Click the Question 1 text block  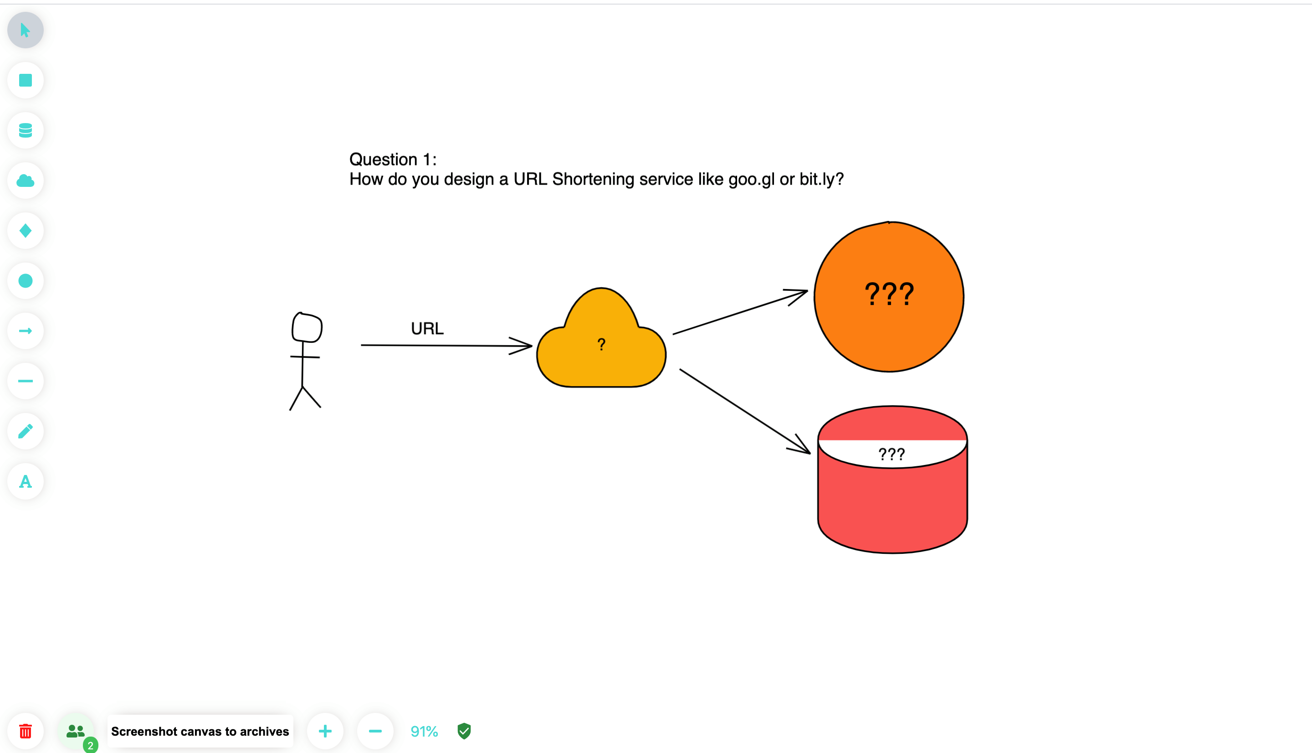click(x=596, y=169)
